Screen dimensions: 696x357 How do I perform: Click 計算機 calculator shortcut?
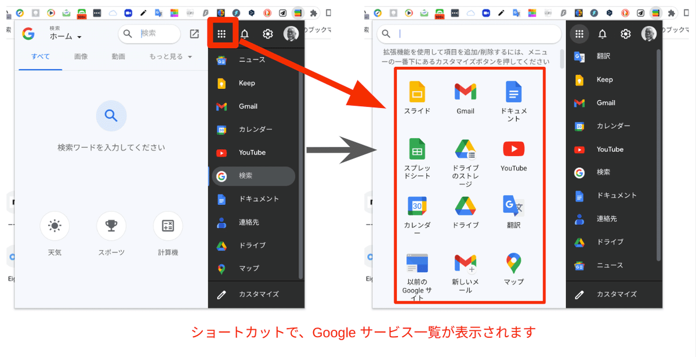[x=168, y=234]
